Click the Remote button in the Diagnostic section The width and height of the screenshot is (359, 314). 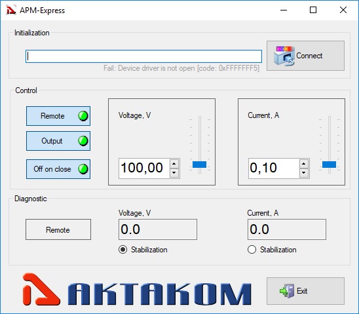point(58,229)
